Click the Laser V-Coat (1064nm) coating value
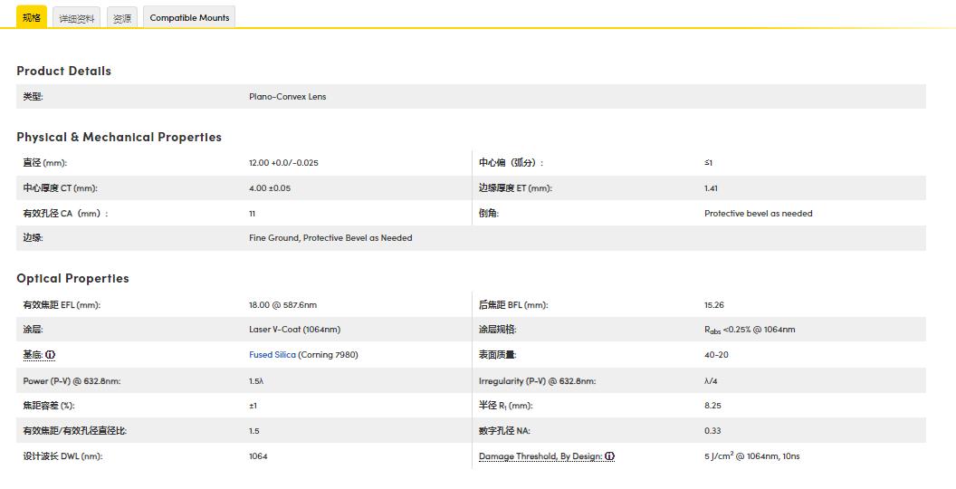956x489 pixels. (294, 330)
